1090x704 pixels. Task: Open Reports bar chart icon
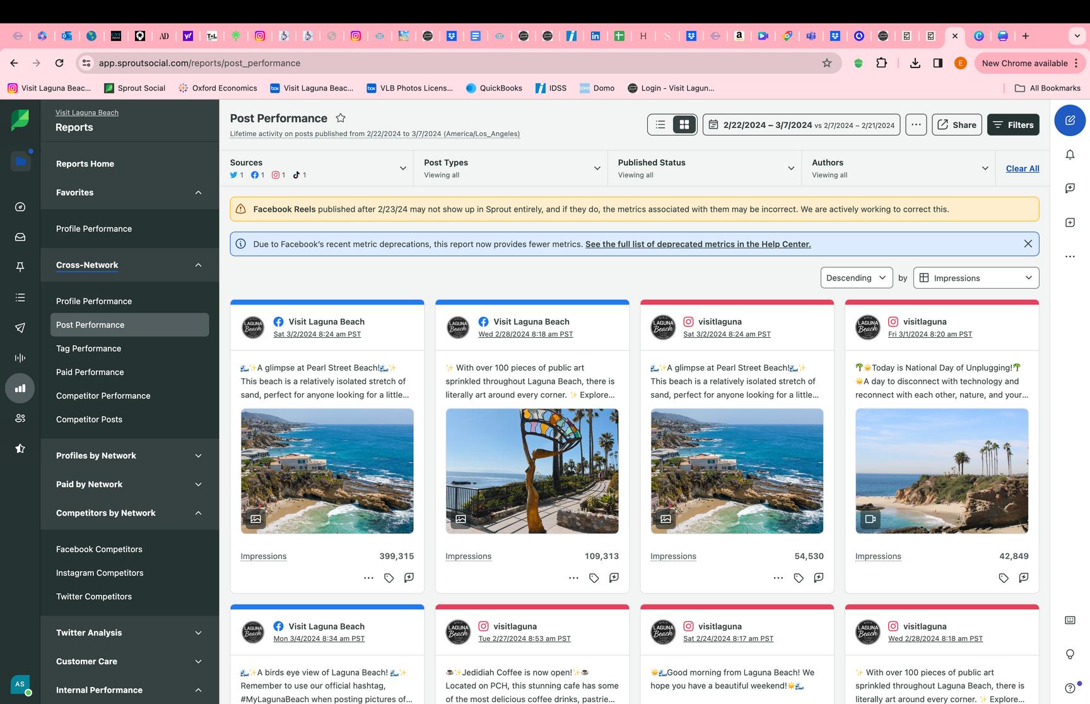20,388
